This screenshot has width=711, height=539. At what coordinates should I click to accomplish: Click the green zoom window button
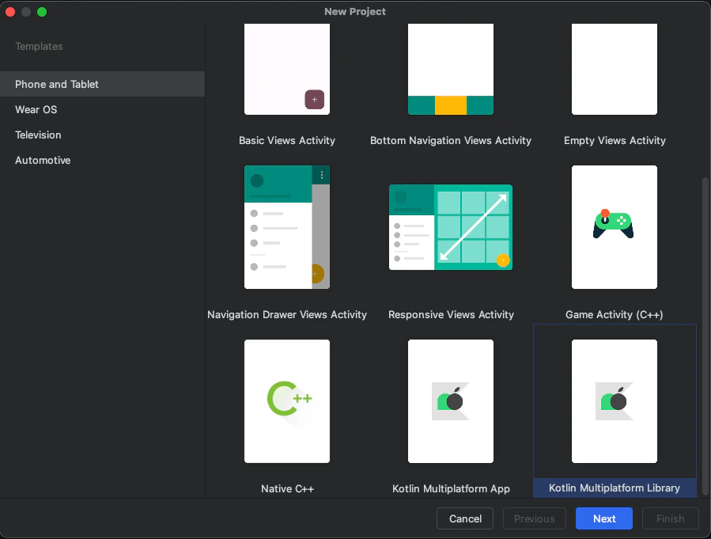coord(42,12)
